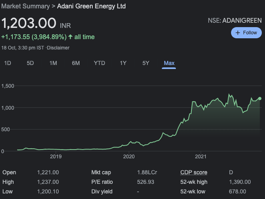
Task: Click the NSE: ADANIGREEN ticker text
Action: tap(235, 20)
